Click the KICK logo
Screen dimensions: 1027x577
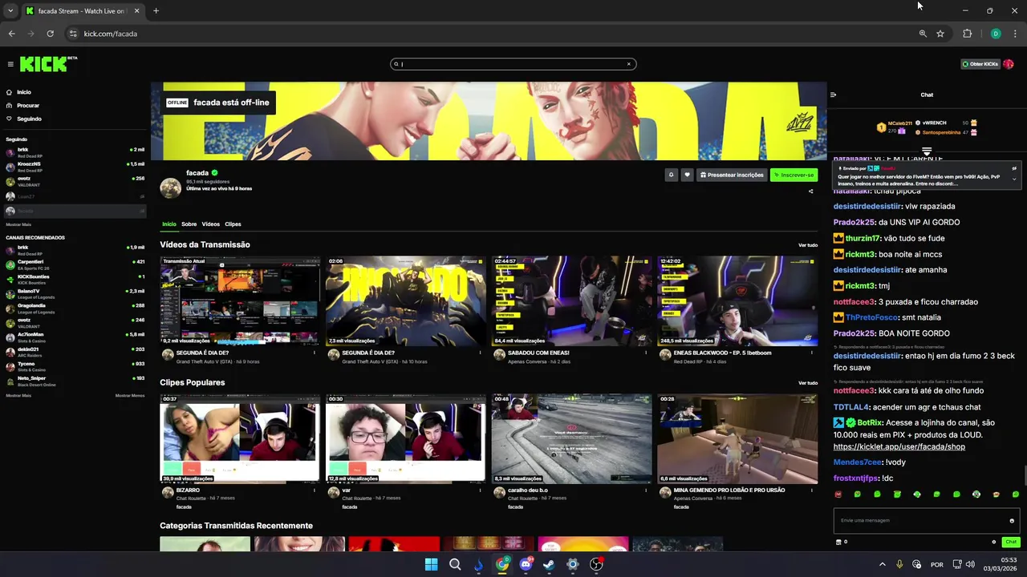tap(45, 64)
